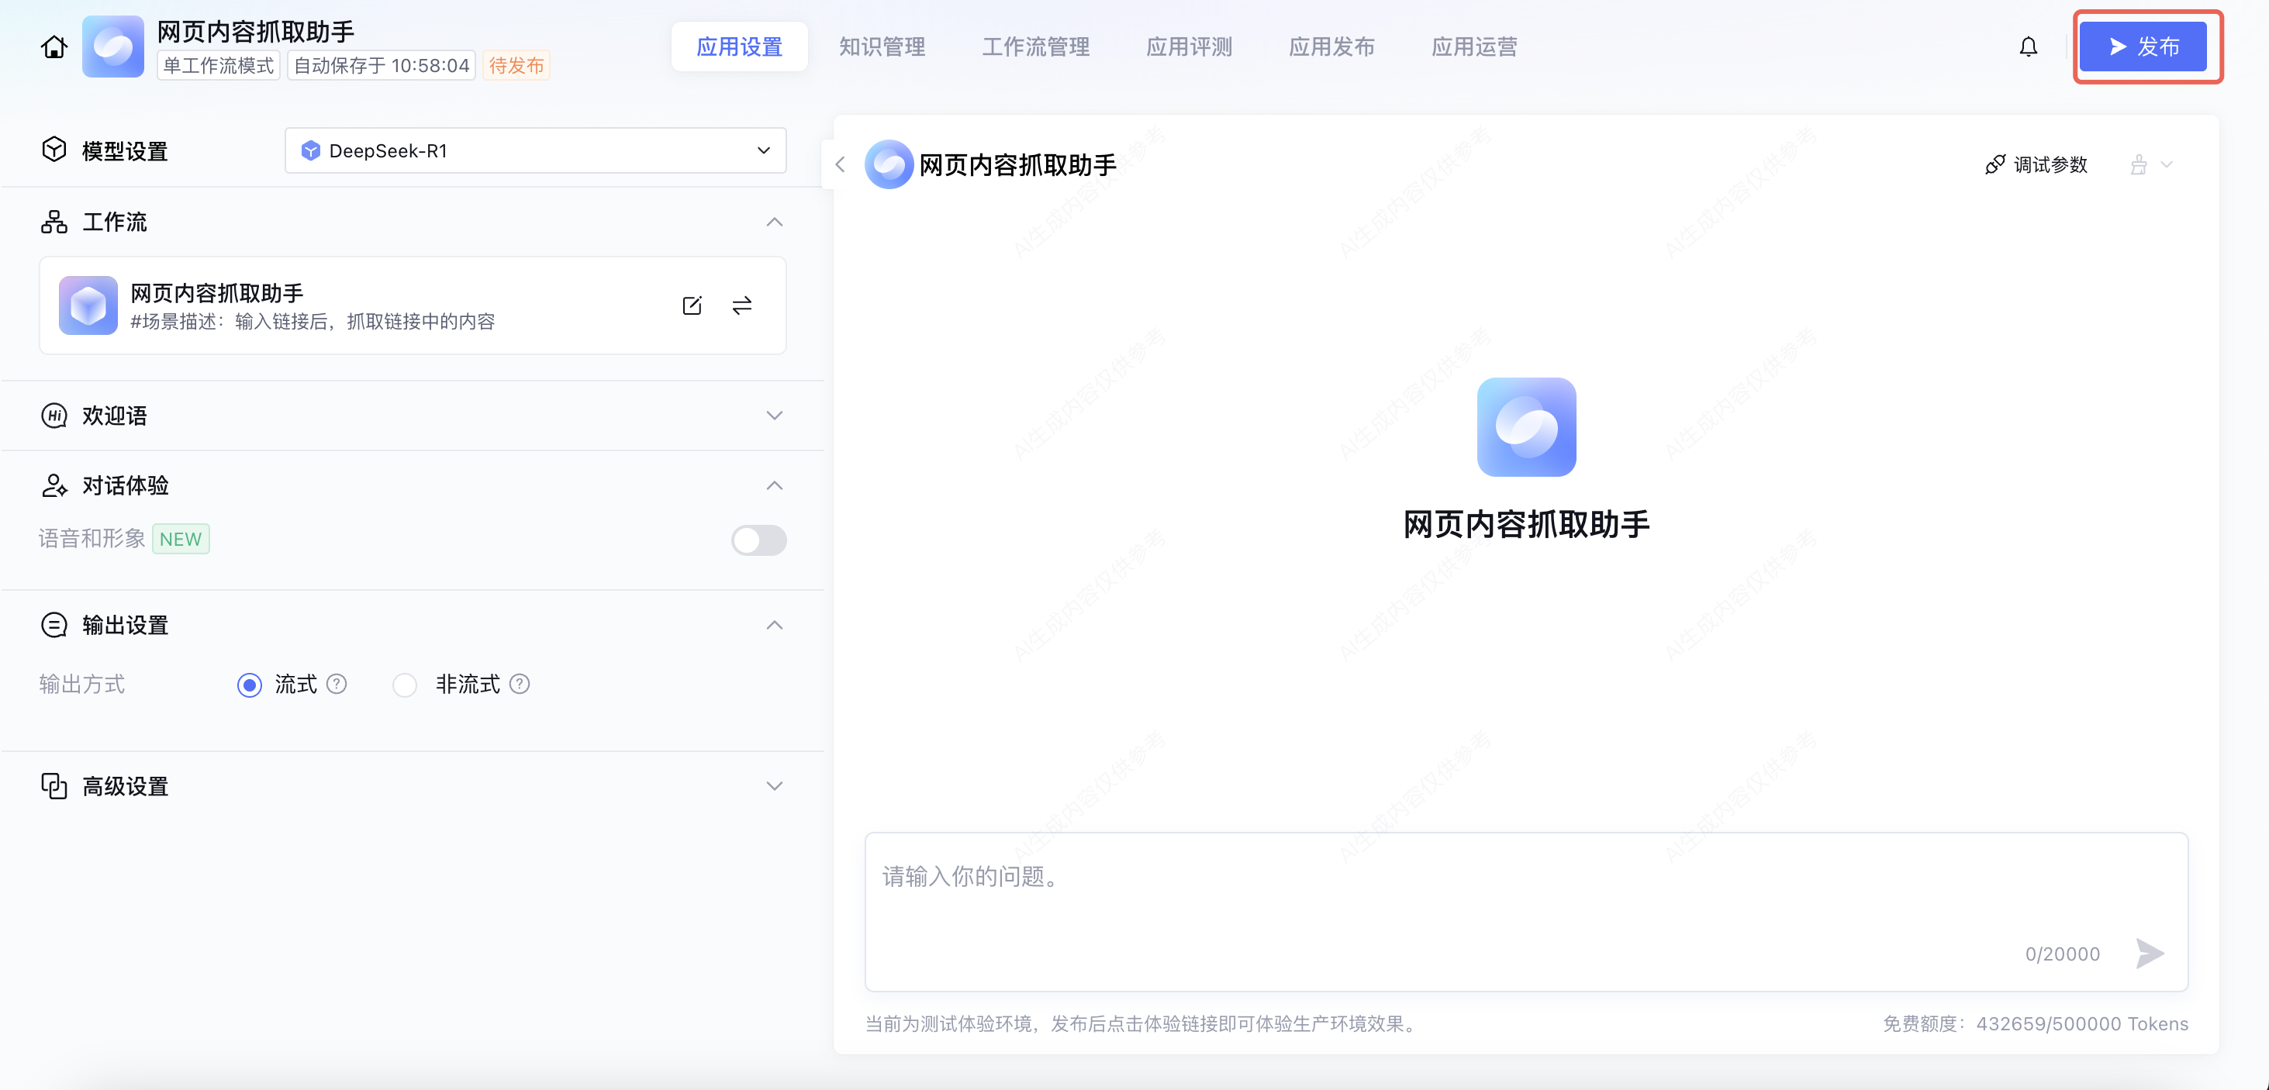Open 调试参数 debug settings
The width and height of the screenshot is (2269, 1090).
[x=2036, y=164]
